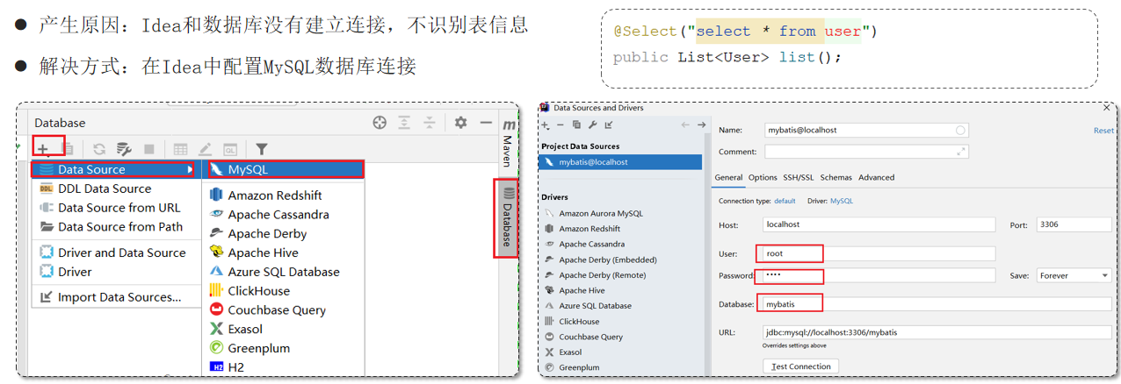Switch to the General tab
Viewport: 1121px width, 384px height.
(x=728, y=178)
